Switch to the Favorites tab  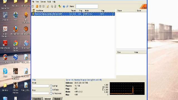coord(37,99)
